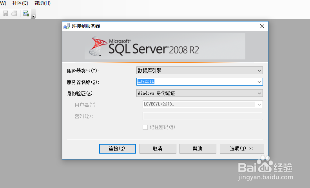
Task: Click the 帮助 button in dialog
Action: [198, 149]
